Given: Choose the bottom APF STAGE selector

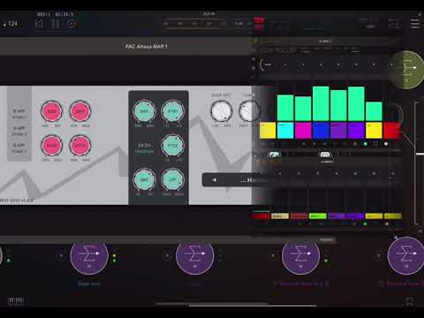Looking at the screenshot, I should click(19, 148).
